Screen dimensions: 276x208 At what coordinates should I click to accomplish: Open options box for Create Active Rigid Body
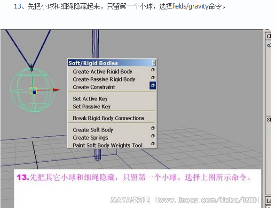[153, 70]
